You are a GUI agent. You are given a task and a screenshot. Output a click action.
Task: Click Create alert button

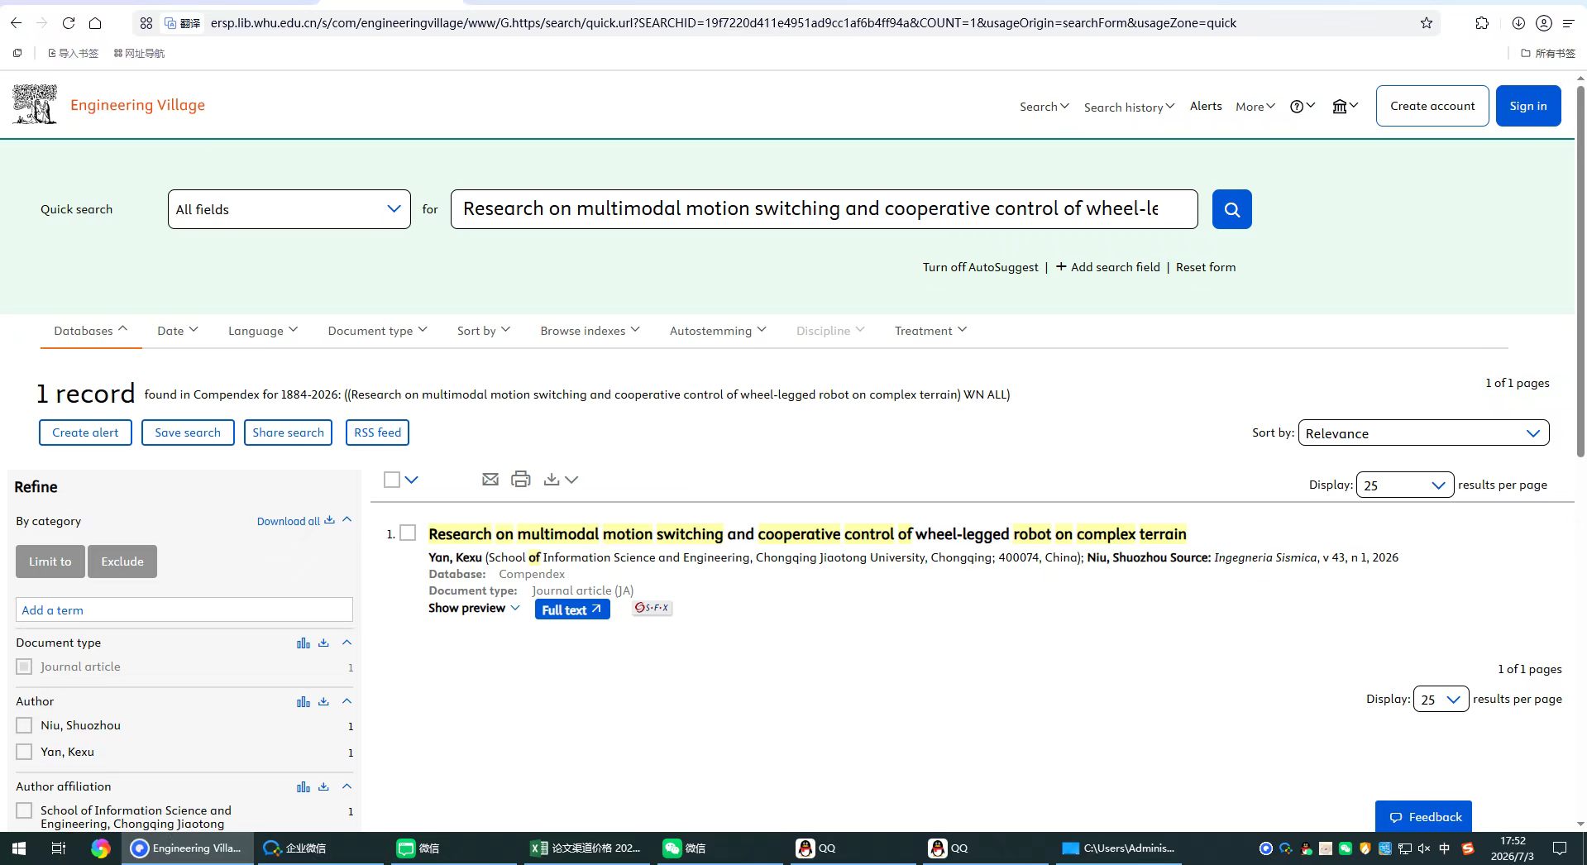coord(85,432)
